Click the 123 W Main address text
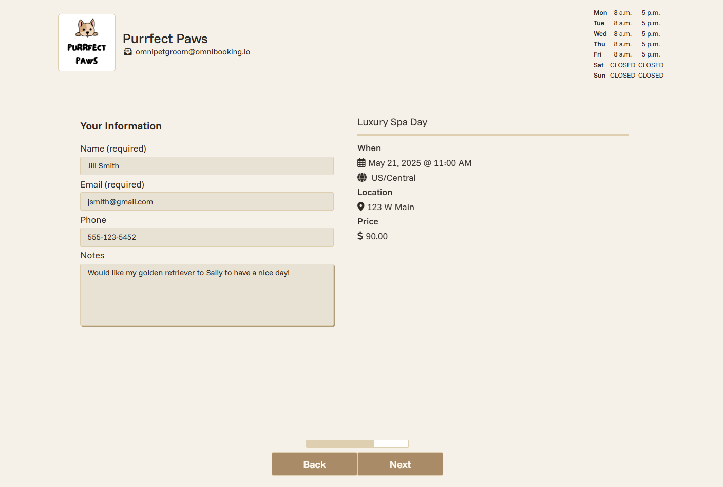723x487 pixels. [x=391, y=207]
